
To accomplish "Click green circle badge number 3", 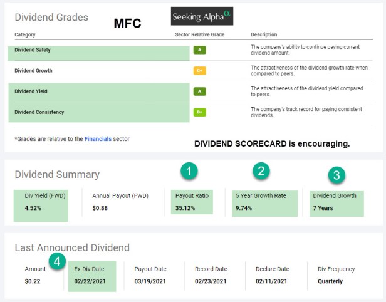I will click(336, 175).
